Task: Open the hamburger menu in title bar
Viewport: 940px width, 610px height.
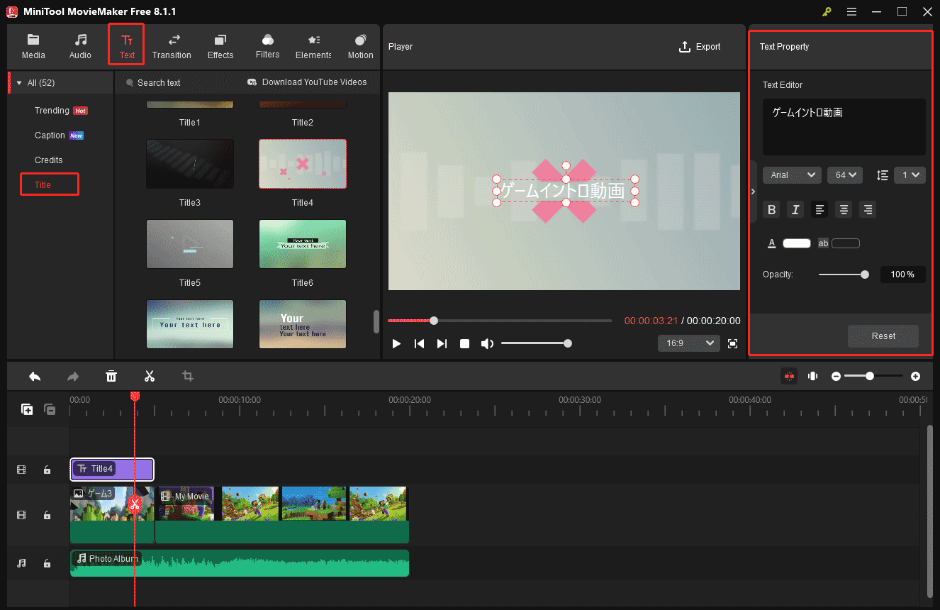Action: 851,12
